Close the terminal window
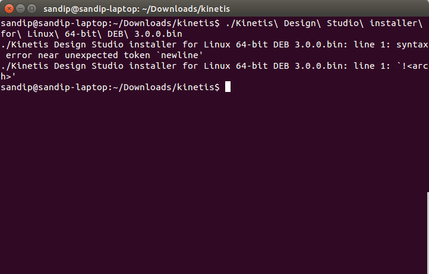429x274 pixels. click(x=8, y=8)
